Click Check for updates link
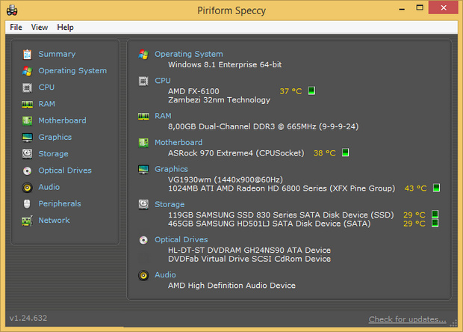 [x=407, y=319]
